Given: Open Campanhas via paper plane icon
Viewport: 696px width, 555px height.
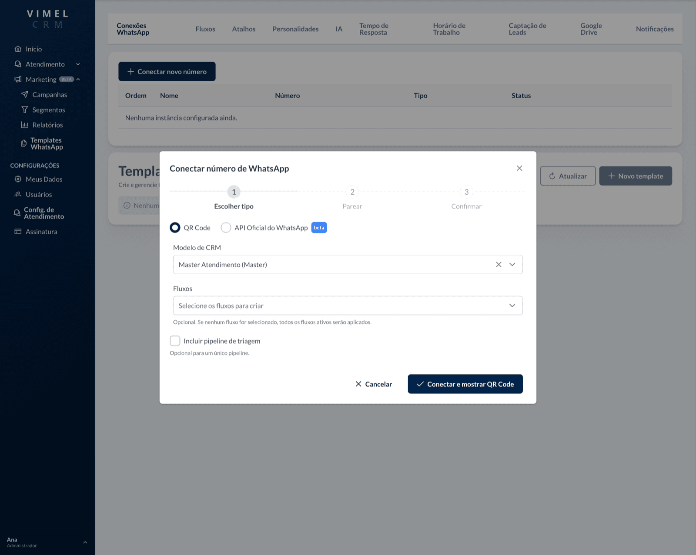Looking at the screenshot, I should click(x=25, y=94).
